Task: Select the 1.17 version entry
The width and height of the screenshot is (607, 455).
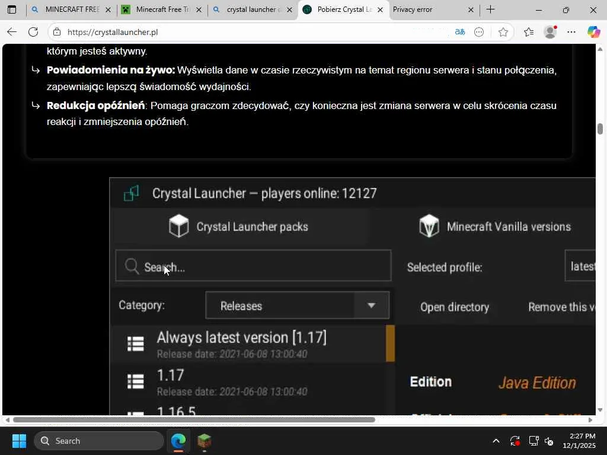Action: (253, 382)
